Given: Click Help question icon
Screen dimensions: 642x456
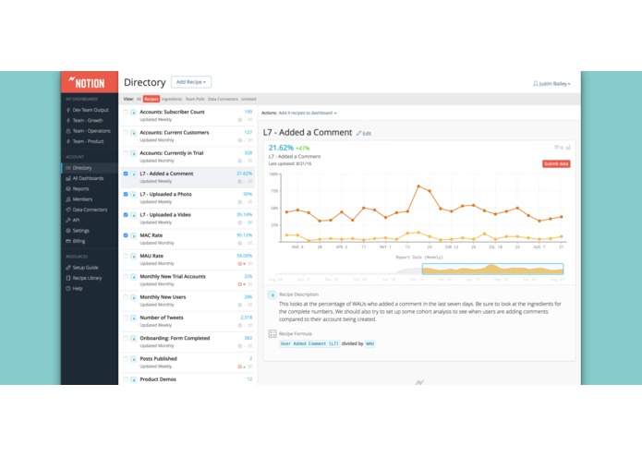Looking at the screenshot, I should pos(68,288).
